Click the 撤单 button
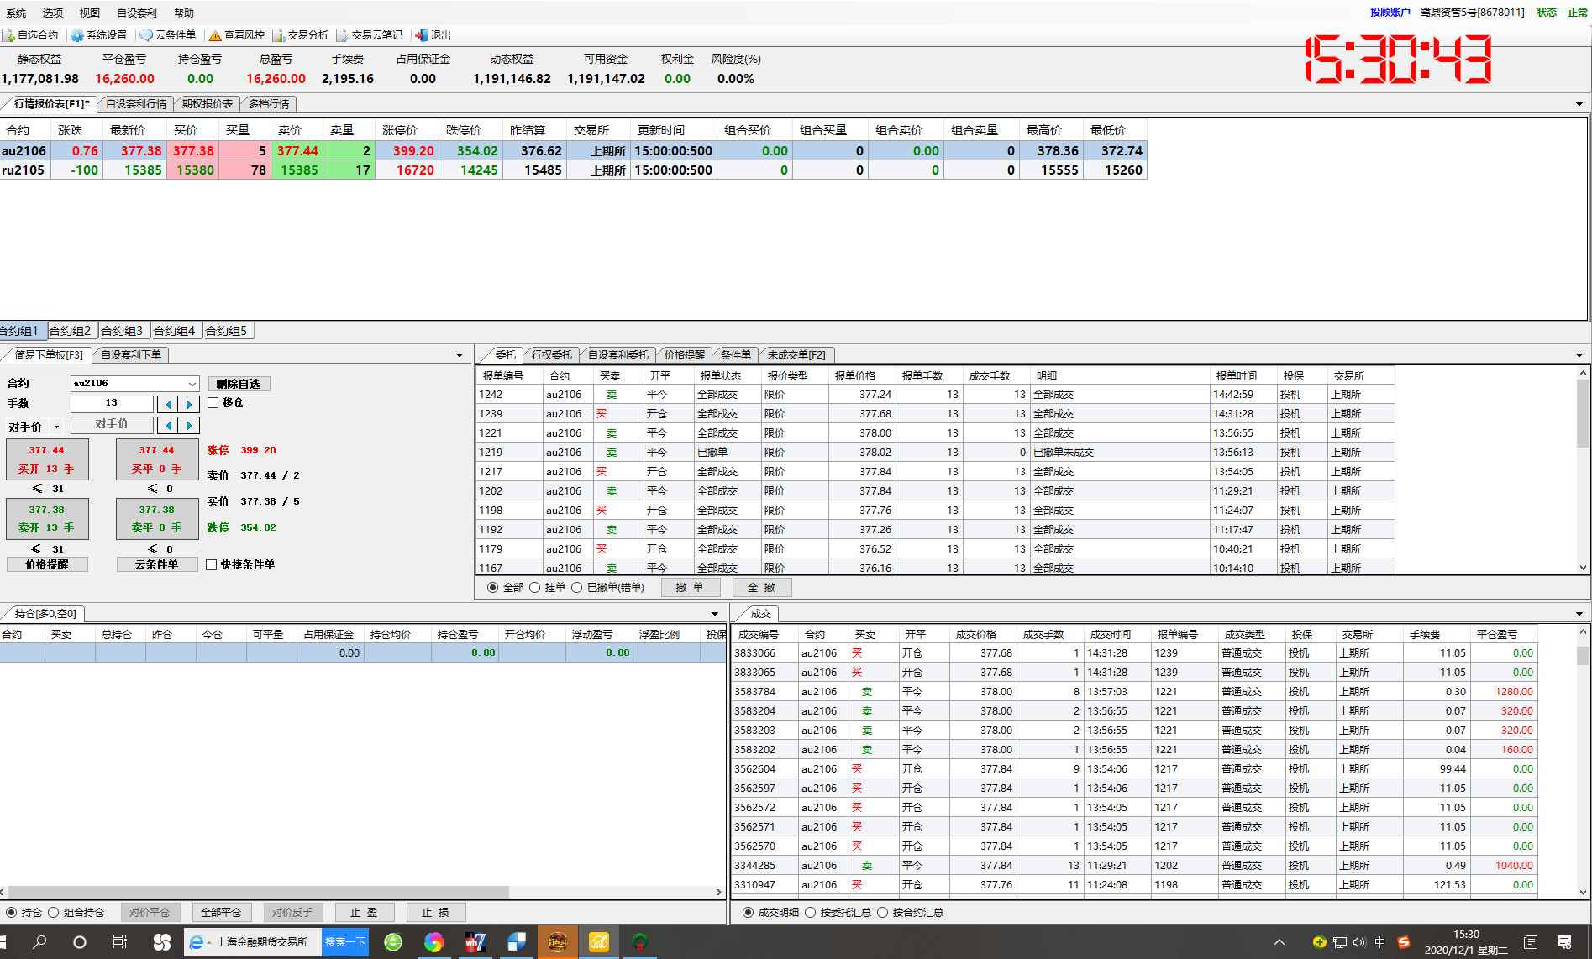This screenshot has width=1592, height=959. click(x=690, y=588)
